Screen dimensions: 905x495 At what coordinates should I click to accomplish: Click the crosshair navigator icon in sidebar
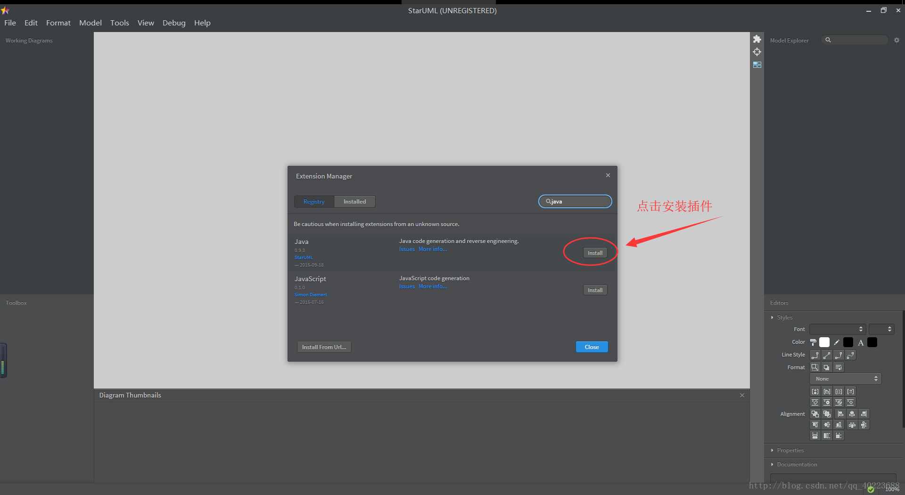pos(757,52)
